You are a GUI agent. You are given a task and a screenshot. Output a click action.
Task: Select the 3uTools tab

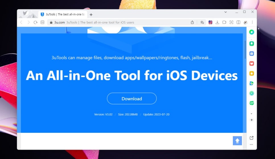(x=63, y=14)
